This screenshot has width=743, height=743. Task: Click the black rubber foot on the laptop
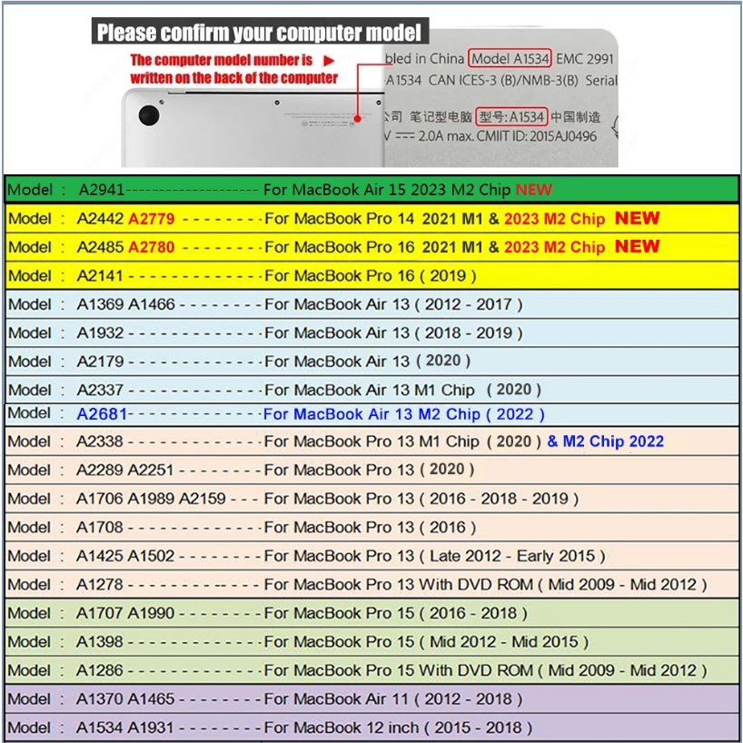coord(150,115)
